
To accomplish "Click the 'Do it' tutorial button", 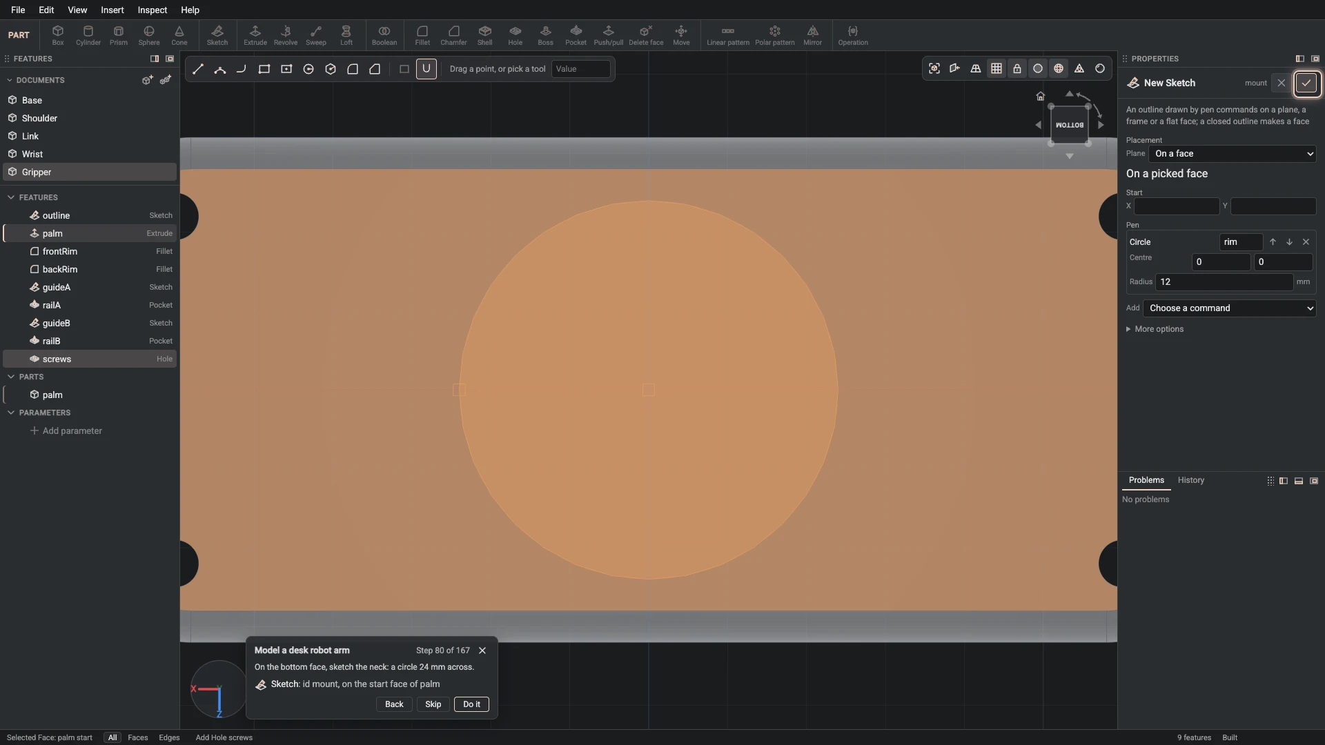I will 471,704.
